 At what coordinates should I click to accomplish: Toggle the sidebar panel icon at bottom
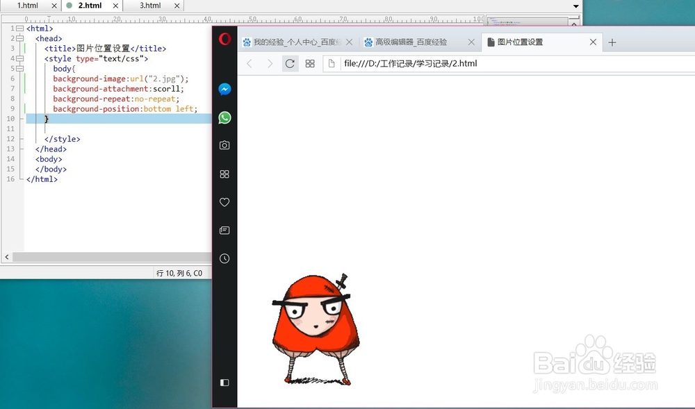(x=224, y=383)
